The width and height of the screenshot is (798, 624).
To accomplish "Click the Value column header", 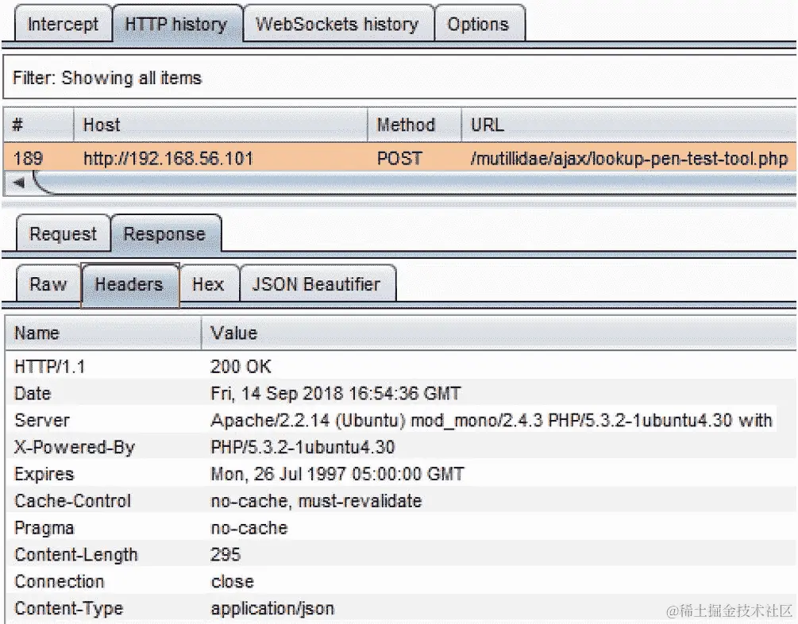I will tap(499, 333).
